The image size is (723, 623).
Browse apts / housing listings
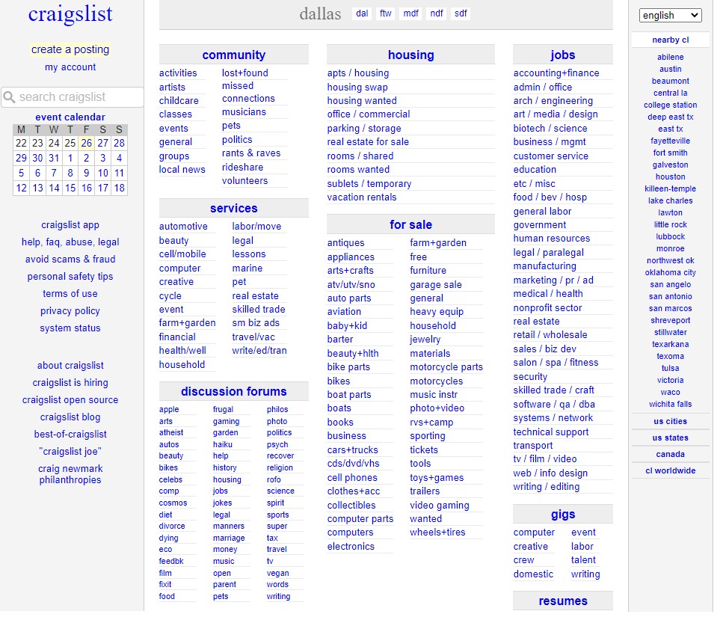pos(358,73)
